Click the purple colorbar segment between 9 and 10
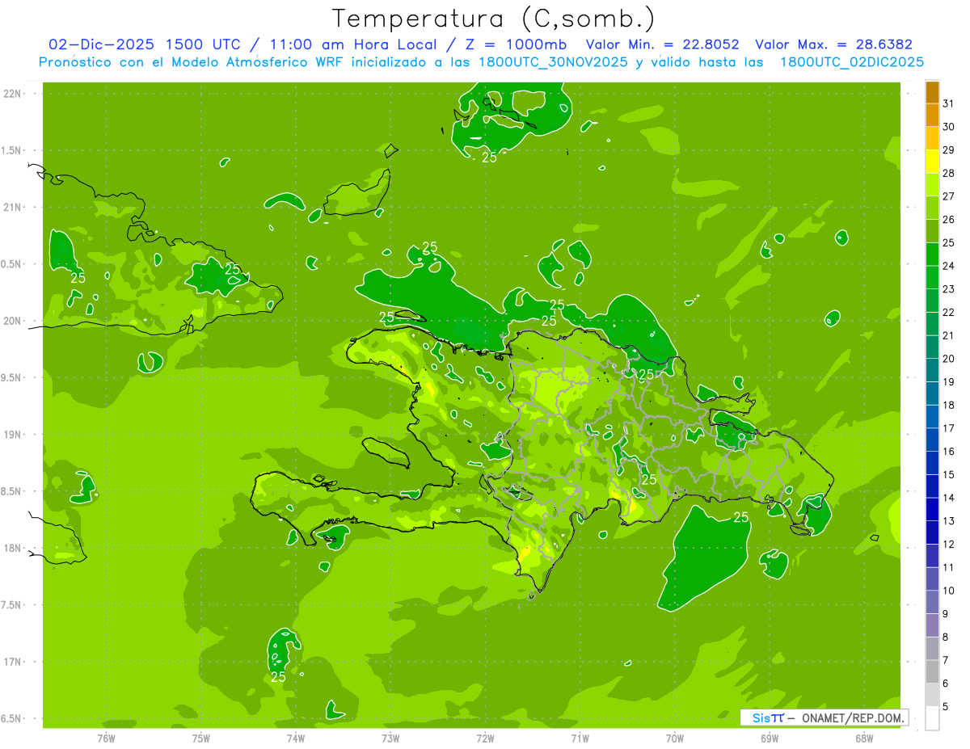This screenshot has height=749, width=970. click(932, 602)
